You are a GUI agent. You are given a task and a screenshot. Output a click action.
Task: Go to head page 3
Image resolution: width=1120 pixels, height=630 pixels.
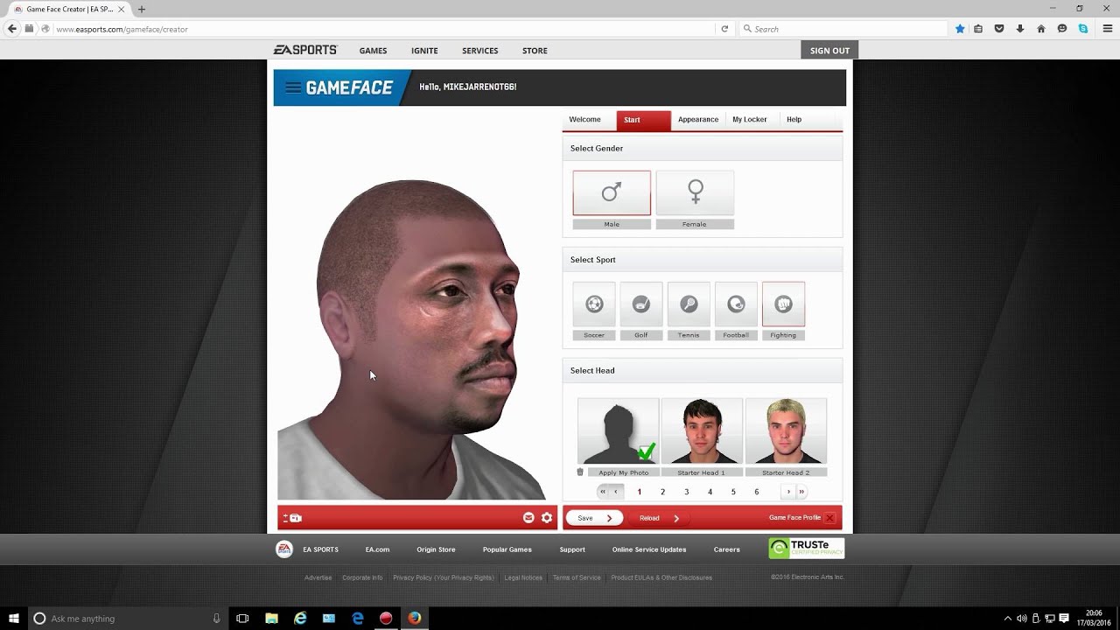[x=686, y=492]
